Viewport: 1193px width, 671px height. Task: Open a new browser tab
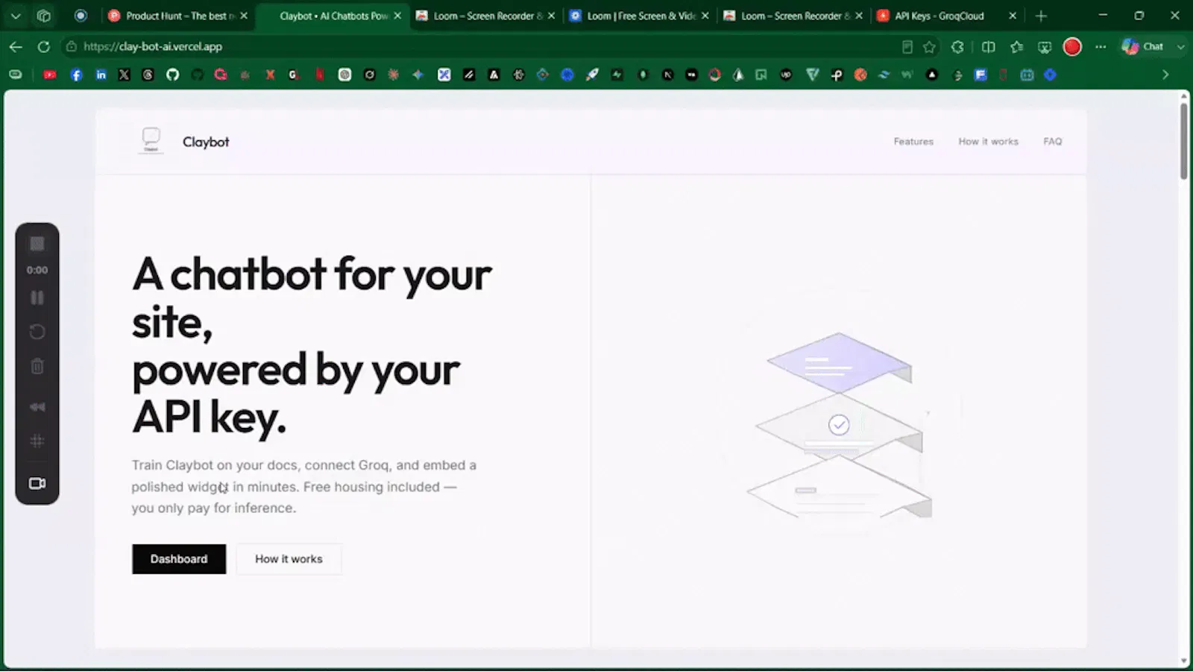pos(1041,16)
